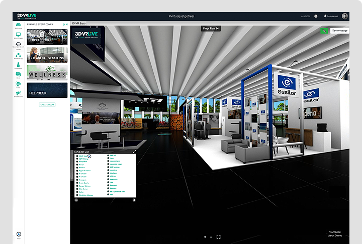Click the Create Room button
The width and height of the screenshot is (362, 244).
[47, 104]
